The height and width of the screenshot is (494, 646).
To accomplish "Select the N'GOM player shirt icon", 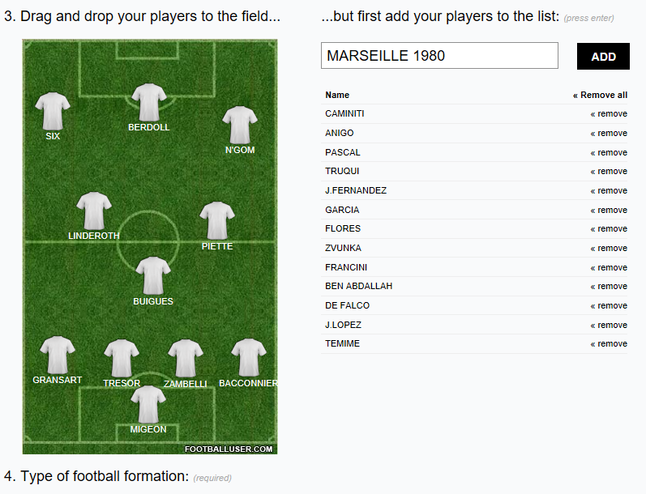I will point(240,126).
